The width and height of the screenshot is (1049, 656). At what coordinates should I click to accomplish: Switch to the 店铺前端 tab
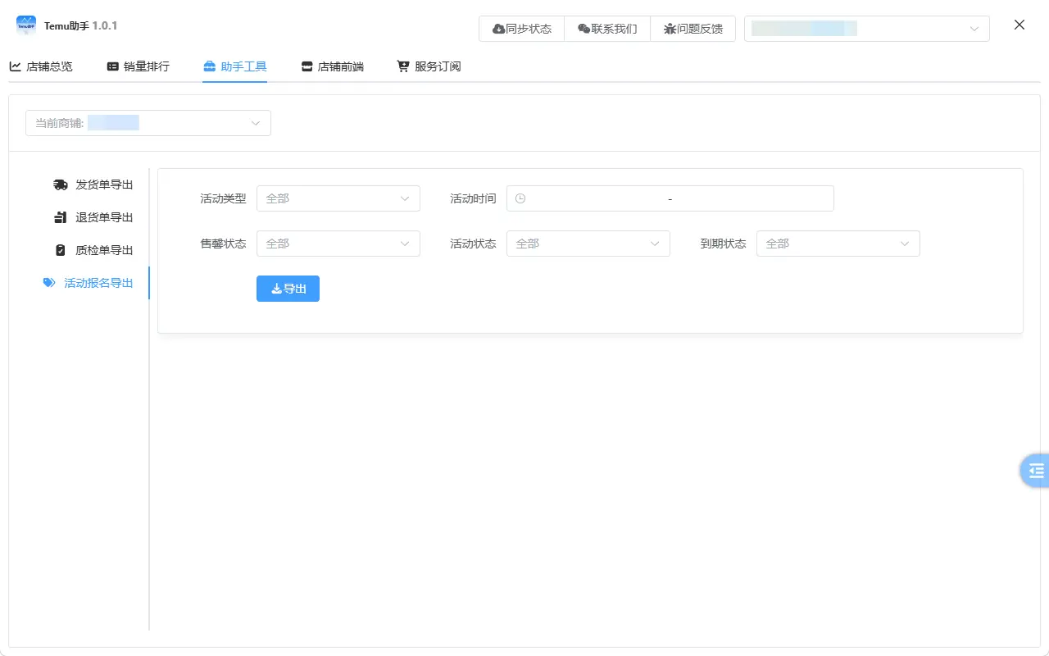point(332,67)
